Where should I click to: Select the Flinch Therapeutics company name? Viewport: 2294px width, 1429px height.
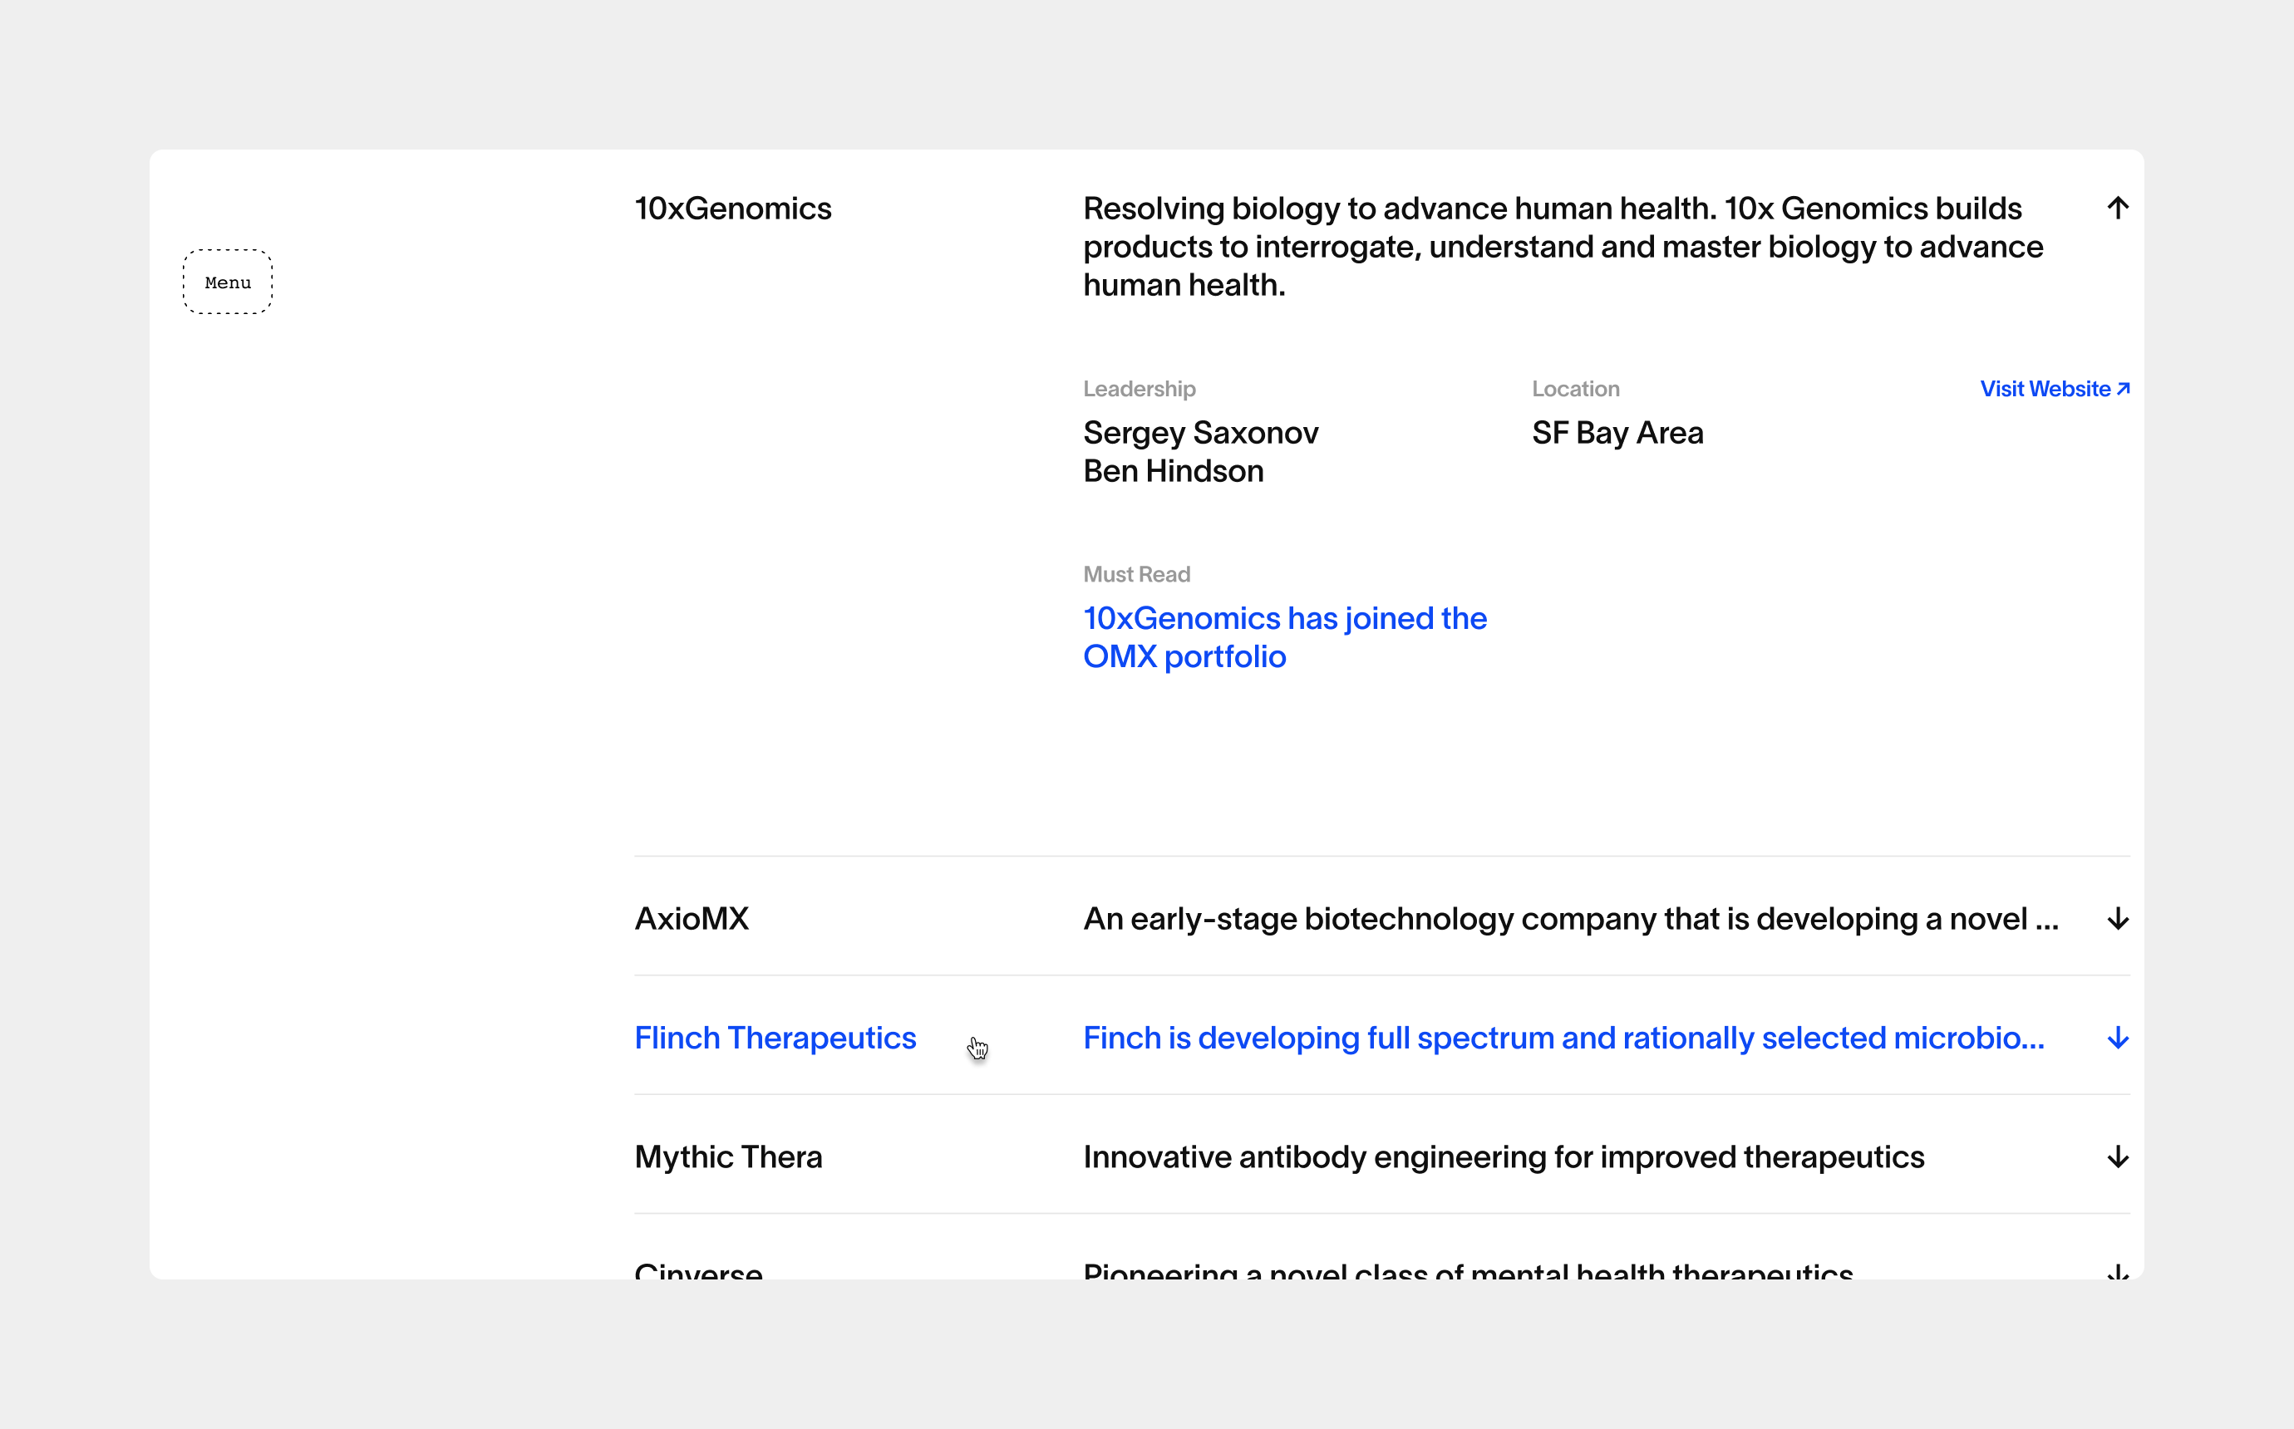[x=775, y=1038]
